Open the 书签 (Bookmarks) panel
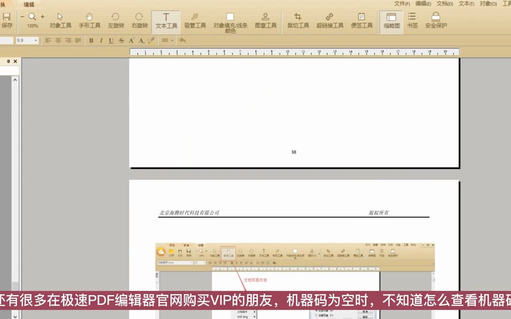The image size is (511, 319). point(412,20)
